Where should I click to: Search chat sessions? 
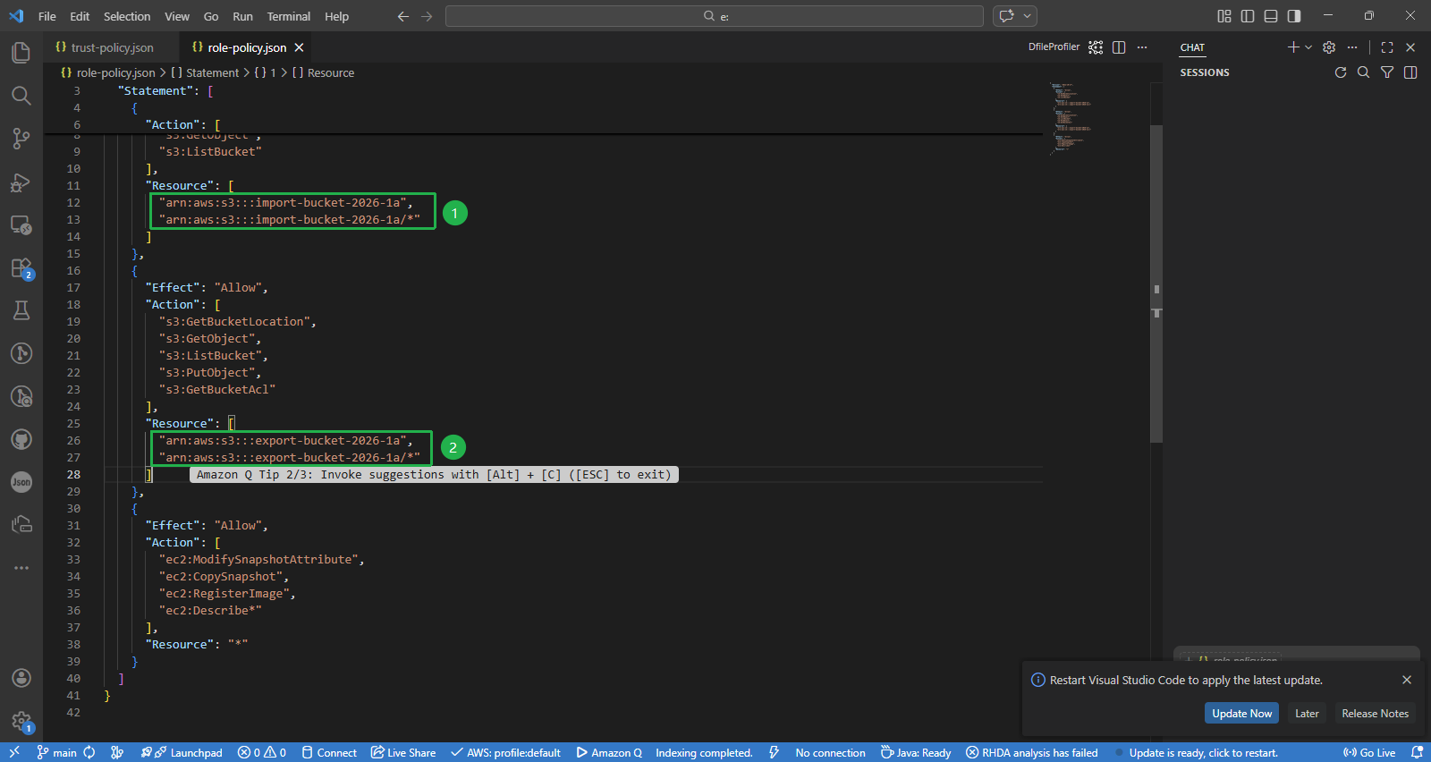pos(1364,72)
